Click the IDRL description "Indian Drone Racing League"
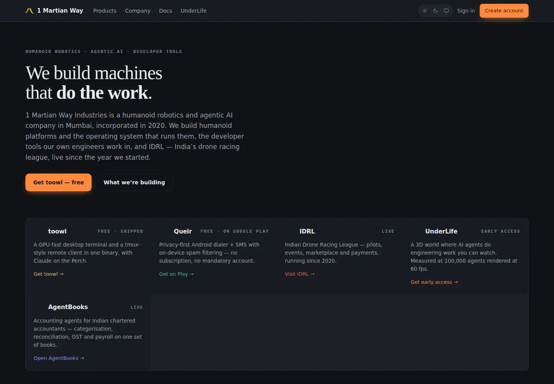 (334, 253)
